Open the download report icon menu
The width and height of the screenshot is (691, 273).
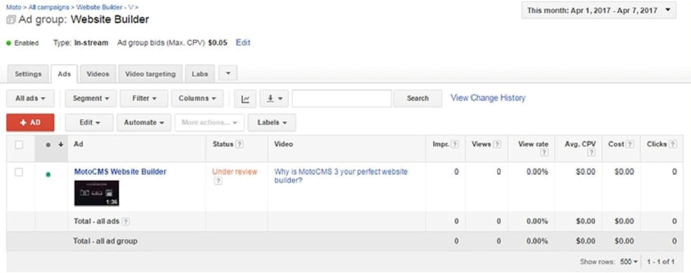(x=274, y=99)
